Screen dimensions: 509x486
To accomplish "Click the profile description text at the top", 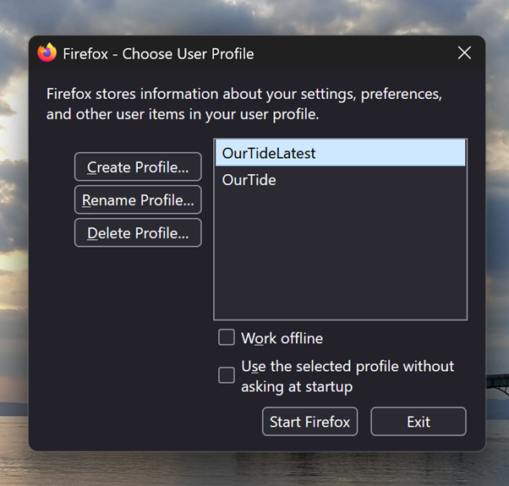I will (244, 103).
